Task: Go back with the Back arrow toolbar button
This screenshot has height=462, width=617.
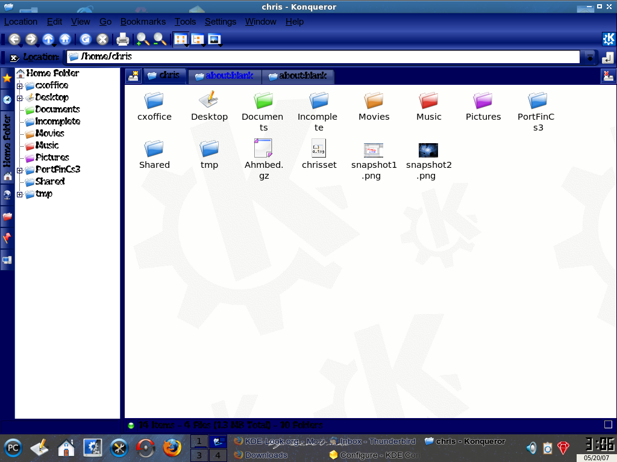Action: 14,39
